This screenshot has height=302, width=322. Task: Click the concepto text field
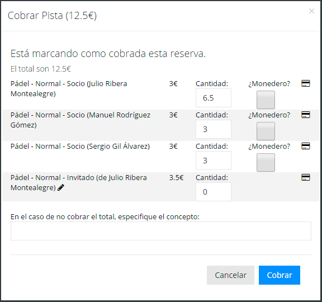click(x=161, y=231)
